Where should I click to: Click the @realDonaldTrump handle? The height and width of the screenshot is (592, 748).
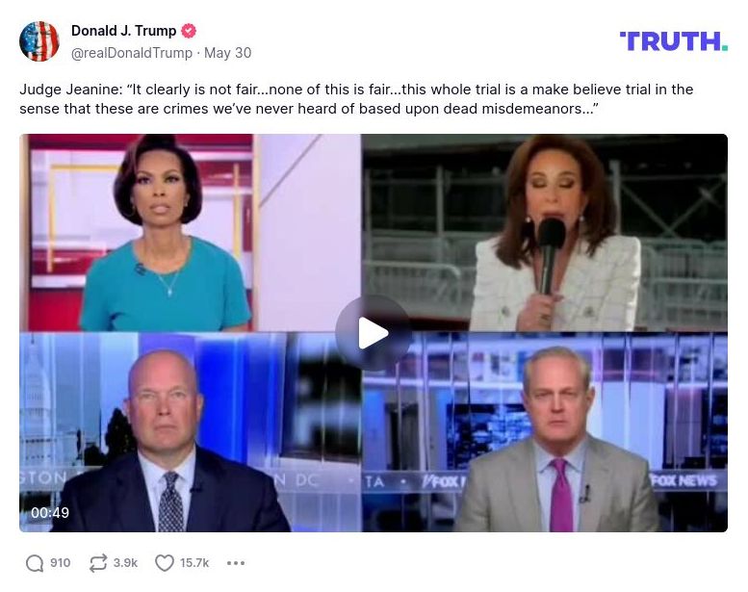click(132, 53)
